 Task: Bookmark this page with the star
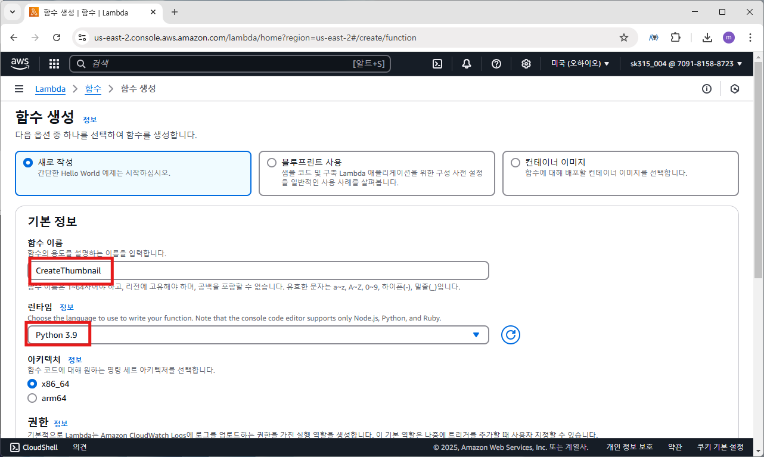624,38
